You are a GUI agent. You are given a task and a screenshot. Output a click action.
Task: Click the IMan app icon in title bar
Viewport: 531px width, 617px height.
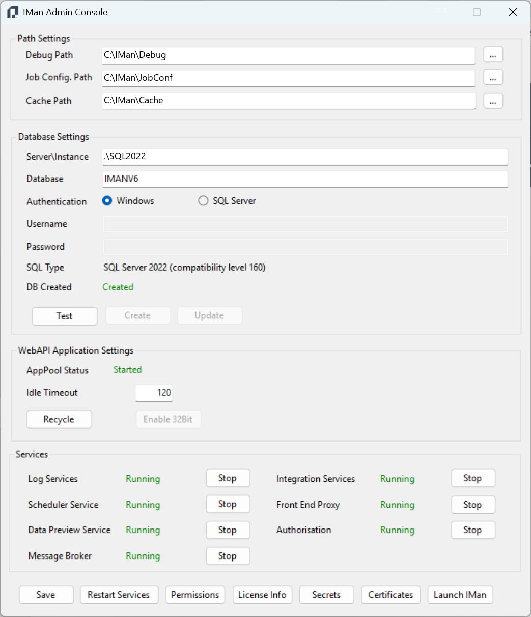[x=12, y=12]
